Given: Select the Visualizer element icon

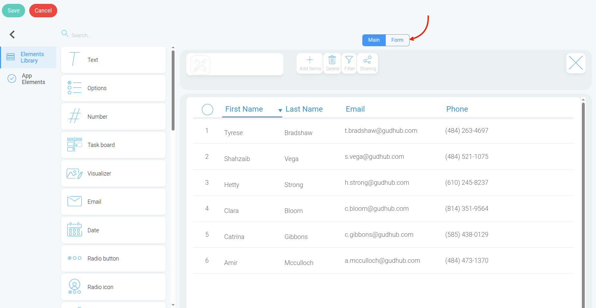Looking at the screenshot, I should pyautogui.click(x=75, y=174).
